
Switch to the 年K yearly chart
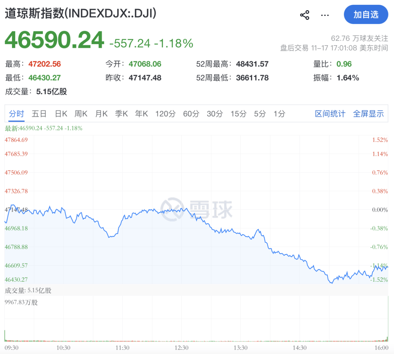(142, 114)
